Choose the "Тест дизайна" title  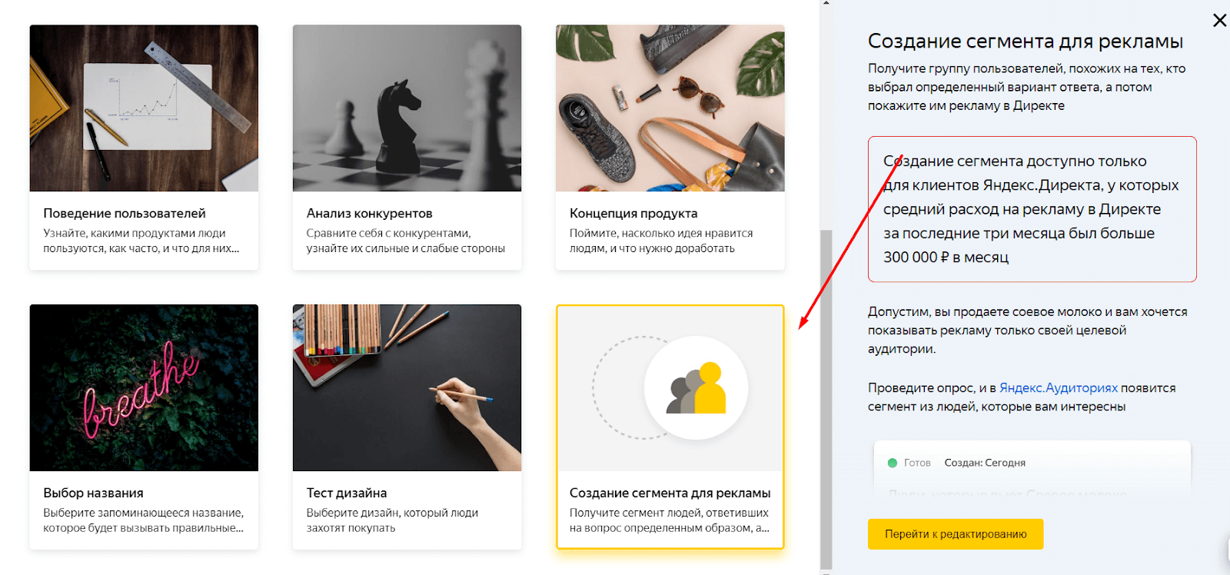pos(347,493)
